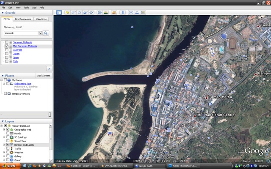Toggle the sidebar visibility icon
Image resolution: width=271 pixels, height=169 pixels.
point(59,12)
